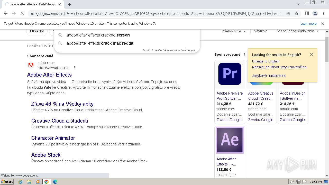Click Nahlásiť nevhodné predpokladané dopyty link
The width and height of the screenshot is (329, 185).
click(x=169, y=50)
